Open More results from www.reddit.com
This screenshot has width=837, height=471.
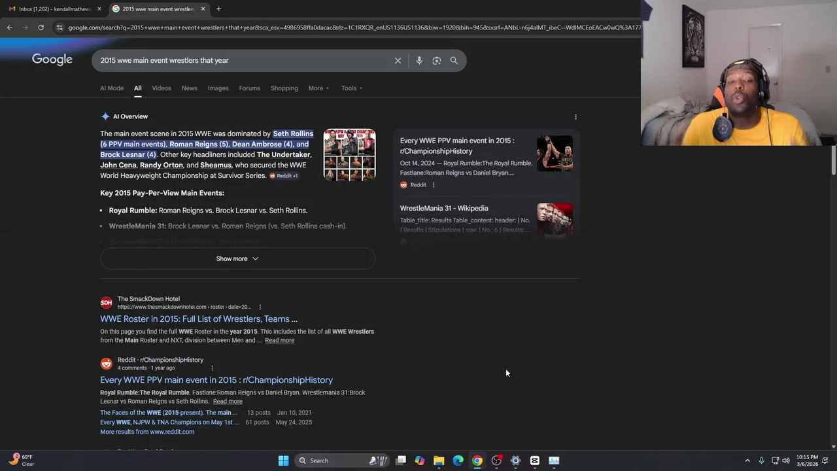click(x=147, y=432)
